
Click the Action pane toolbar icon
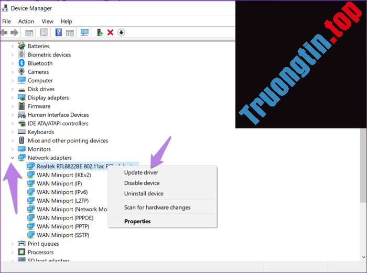click(x=70, y=32)
